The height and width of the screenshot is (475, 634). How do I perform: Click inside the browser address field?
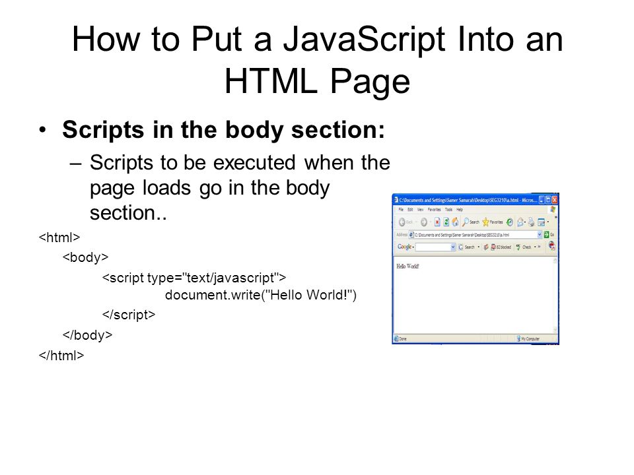tap(475, 235)
